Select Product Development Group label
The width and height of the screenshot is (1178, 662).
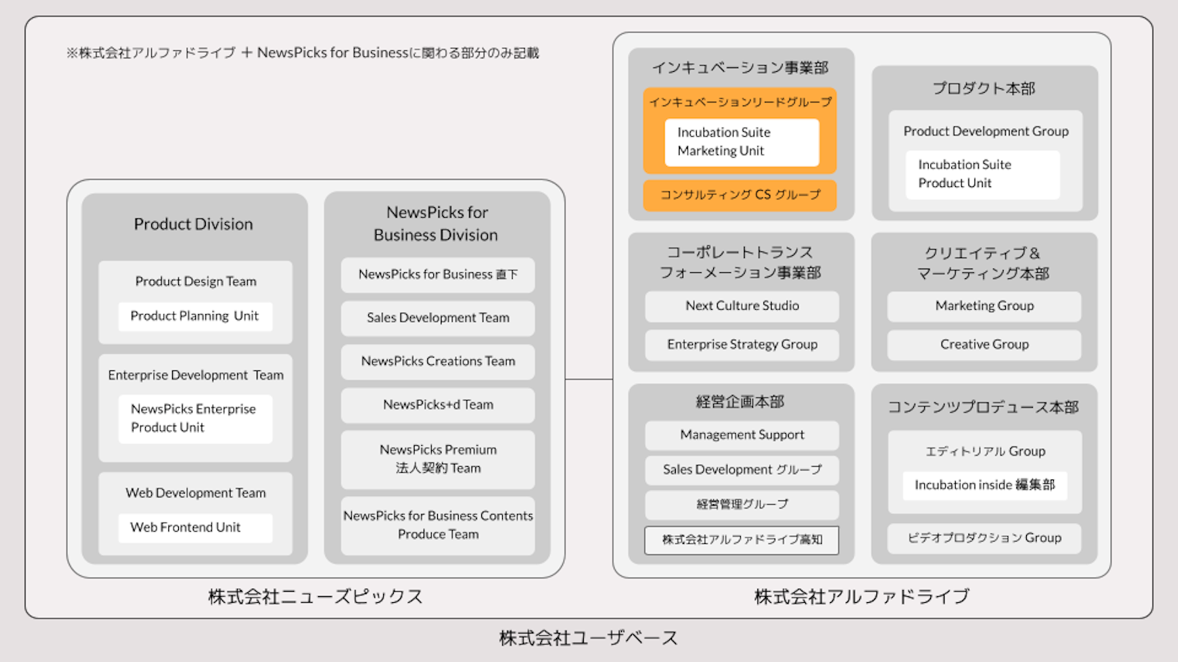click(x=986, y=131)
